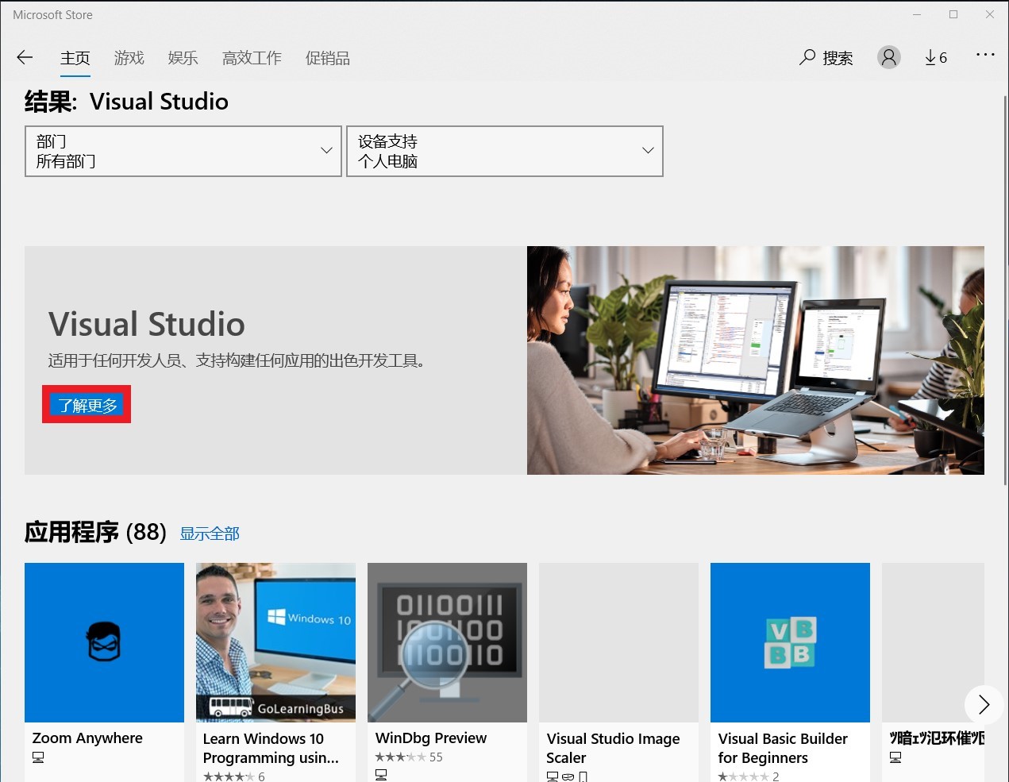Expand the chevron on the department filter

coord(326,150)
